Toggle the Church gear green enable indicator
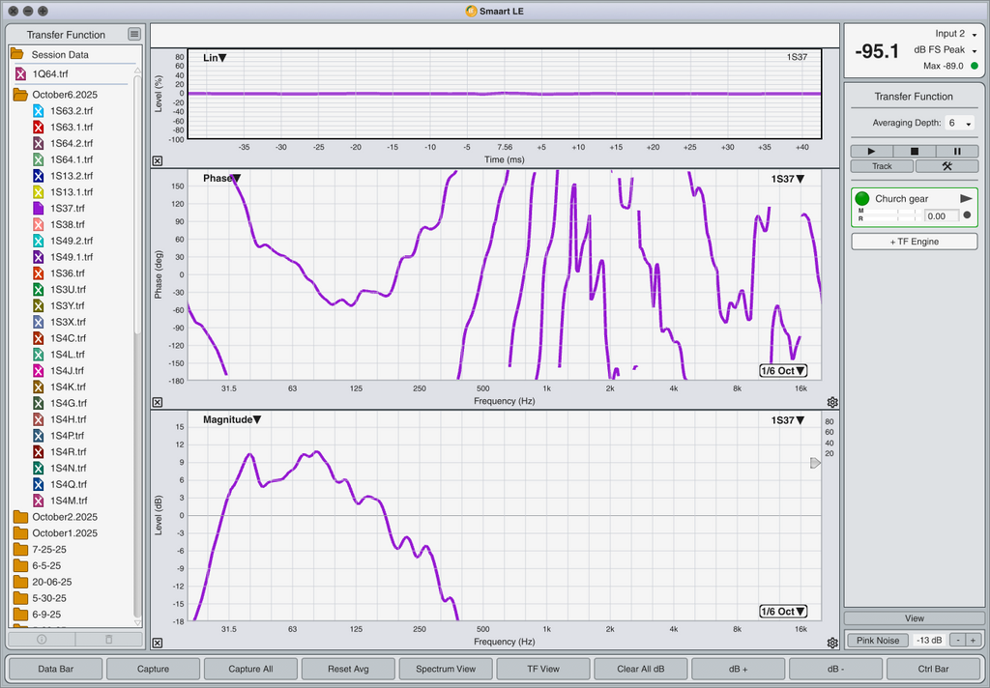The width and height of the screenshot is (990, 688). [862, 199]
